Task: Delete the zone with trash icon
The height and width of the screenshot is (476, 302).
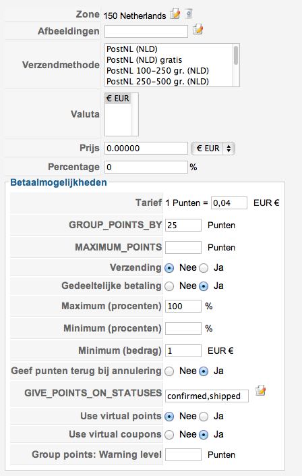Action: coord(189,14)
